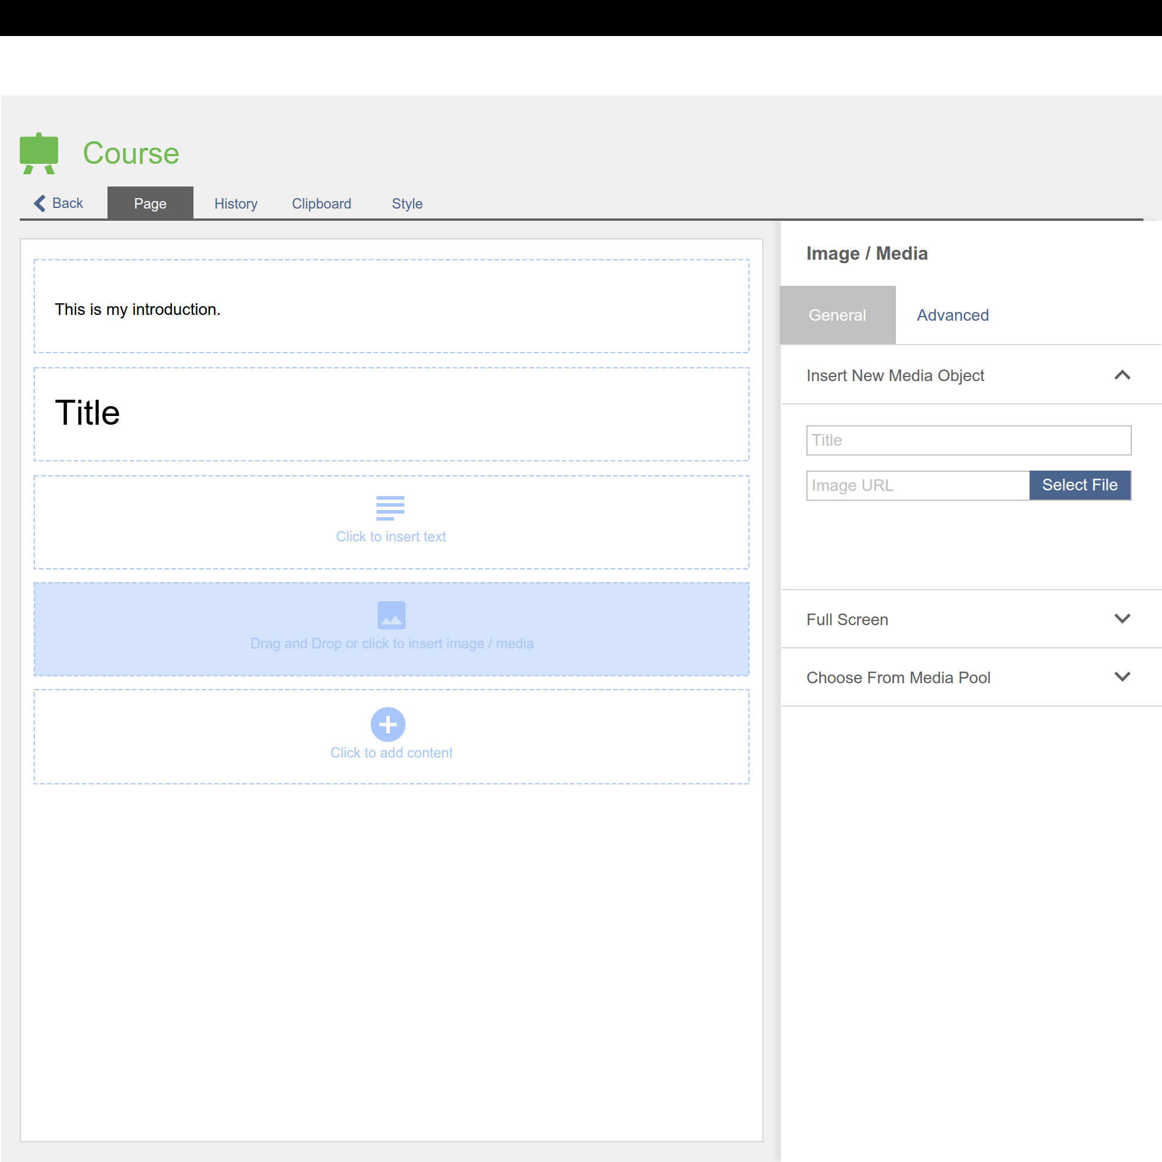This screenshot has width=1162, height=1162.
Task: Expand Choose From Media Pool section
Action: (x=1122, y=677)
